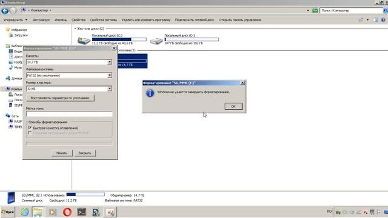This screenshot has height=218, width=388.
Task: Close the Format SD/MMC dialog window
Action: click(114, 48)
